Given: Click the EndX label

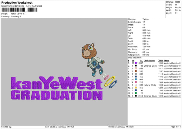Looking at the screenshot, I should click(130, 41).
